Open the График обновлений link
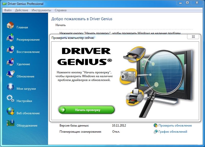This screenshot has width=205, height=147. (x=173, y=132)
